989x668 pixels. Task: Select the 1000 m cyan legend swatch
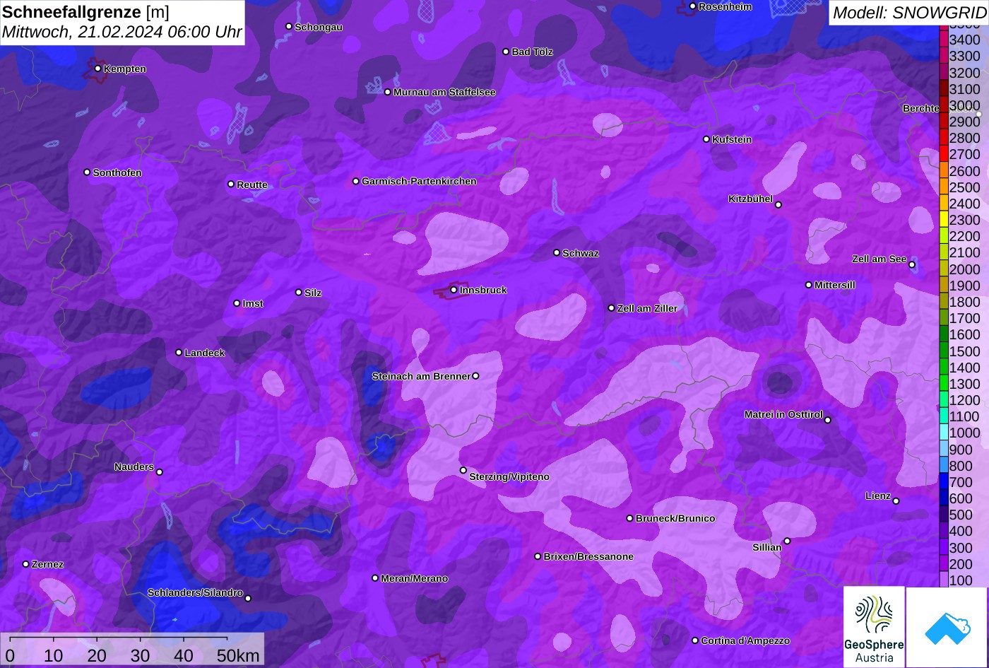click(x=943, y=433)
